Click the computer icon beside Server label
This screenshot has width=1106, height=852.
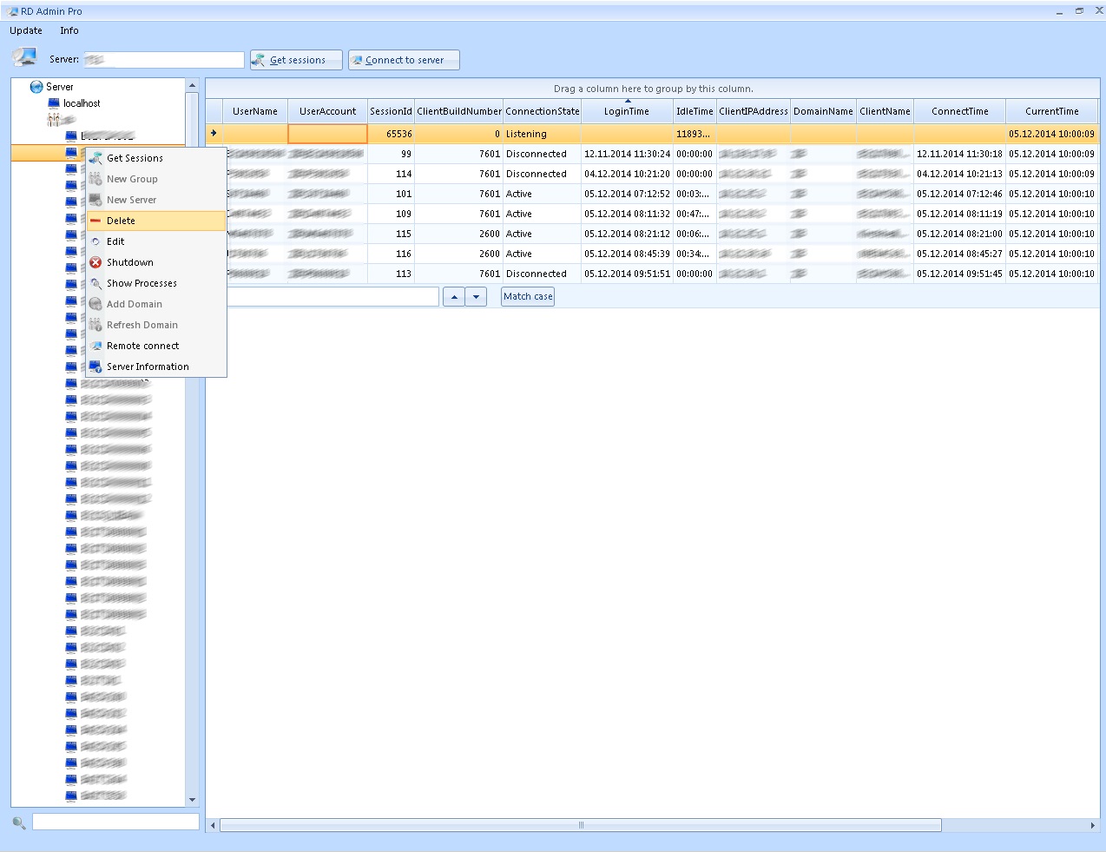tap(24, 57)
